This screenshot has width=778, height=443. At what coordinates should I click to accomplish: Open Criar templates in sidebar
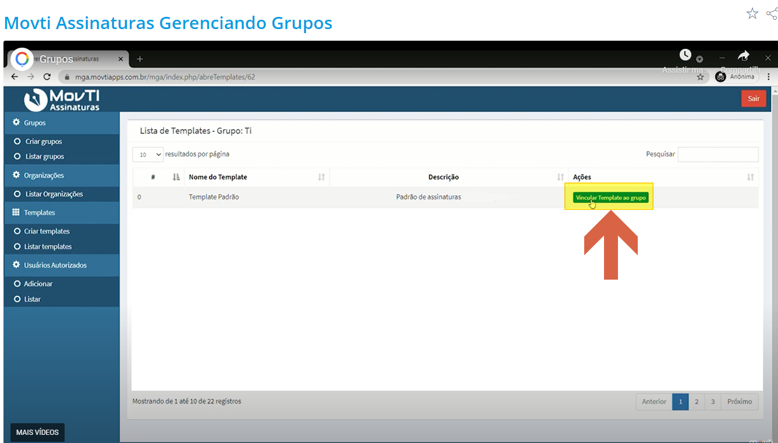point(47,231)
